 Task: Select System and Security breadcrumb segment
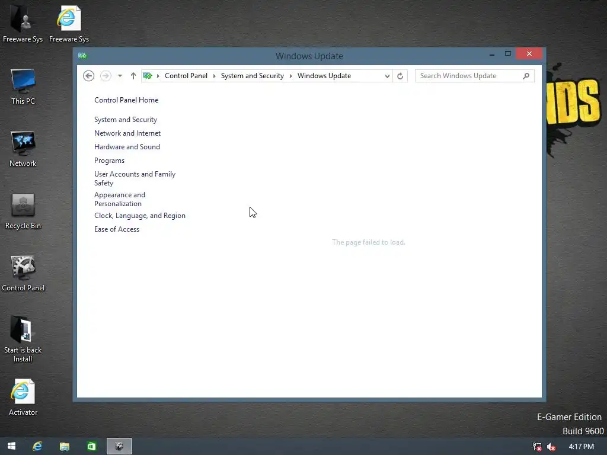point(253,76)
